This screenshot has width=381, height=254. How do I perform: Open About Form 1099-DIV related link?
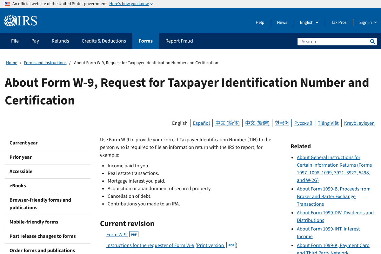335,217
